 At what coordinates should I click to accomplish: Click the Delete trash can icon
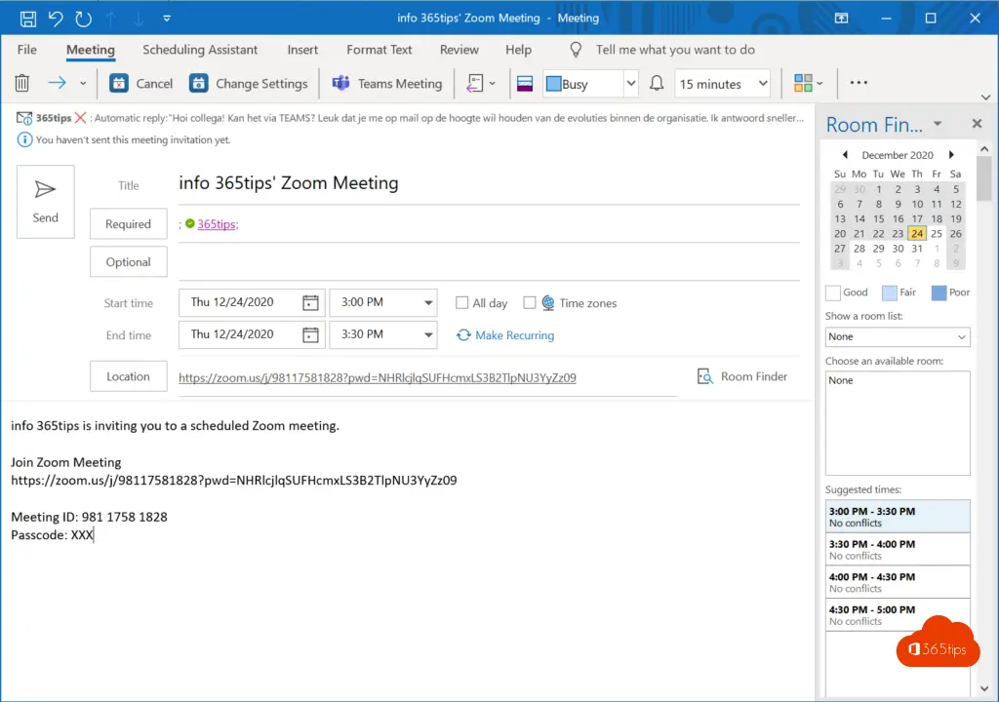coord(21,84)
